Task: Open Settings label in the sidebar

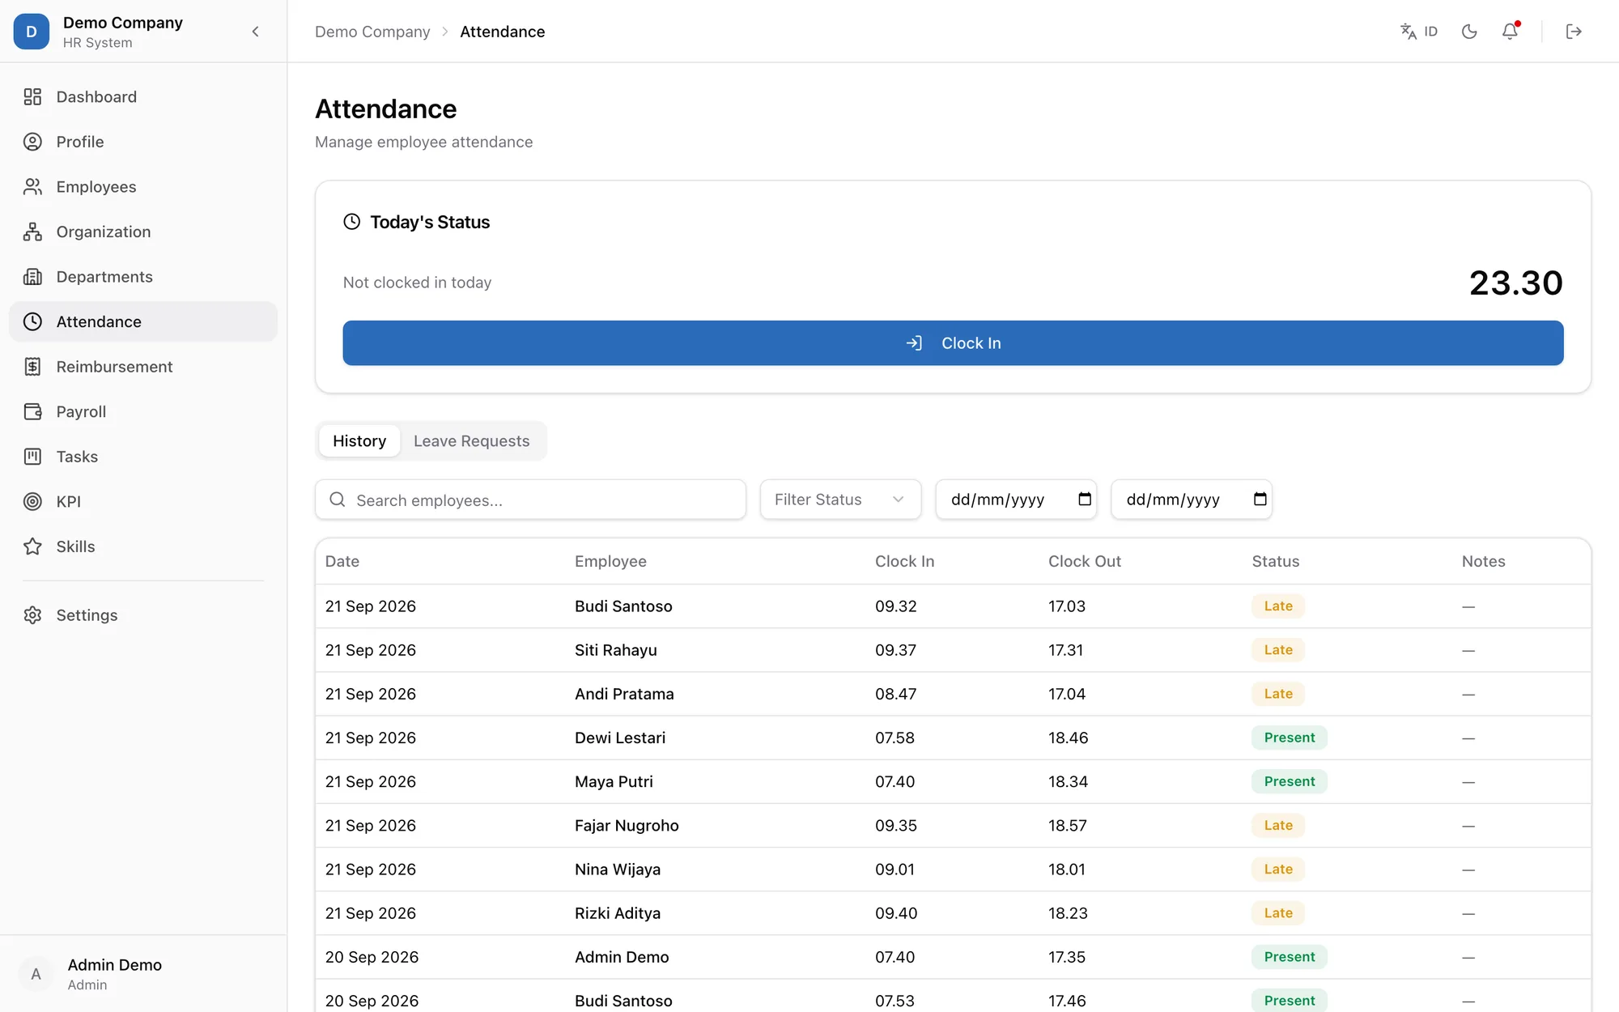Action: tap(87, 615)
